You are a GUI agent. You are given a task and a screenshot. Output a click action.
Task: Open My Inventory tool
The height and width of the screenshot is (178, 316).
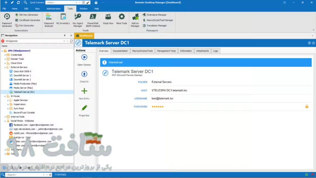(x=63, y=19)
